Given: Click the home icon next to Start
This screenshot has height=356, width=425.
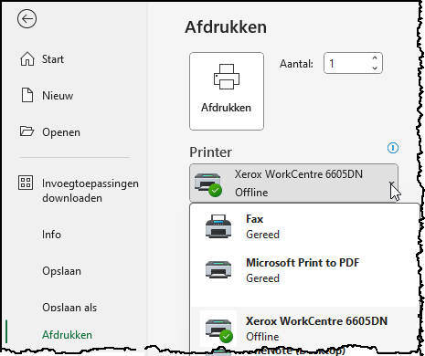Looking at the screenshot, I should (27, 58).
